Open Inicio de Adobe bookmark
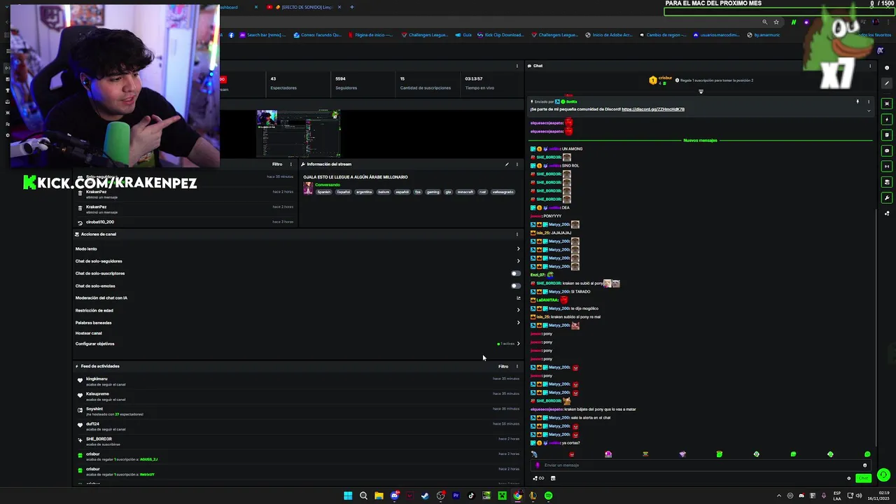 [609, 35]
